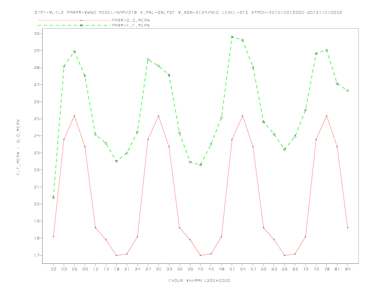Screen dimensions: 379x293
Task: Click x-axis tick label 45
Action: pos(211,269)
